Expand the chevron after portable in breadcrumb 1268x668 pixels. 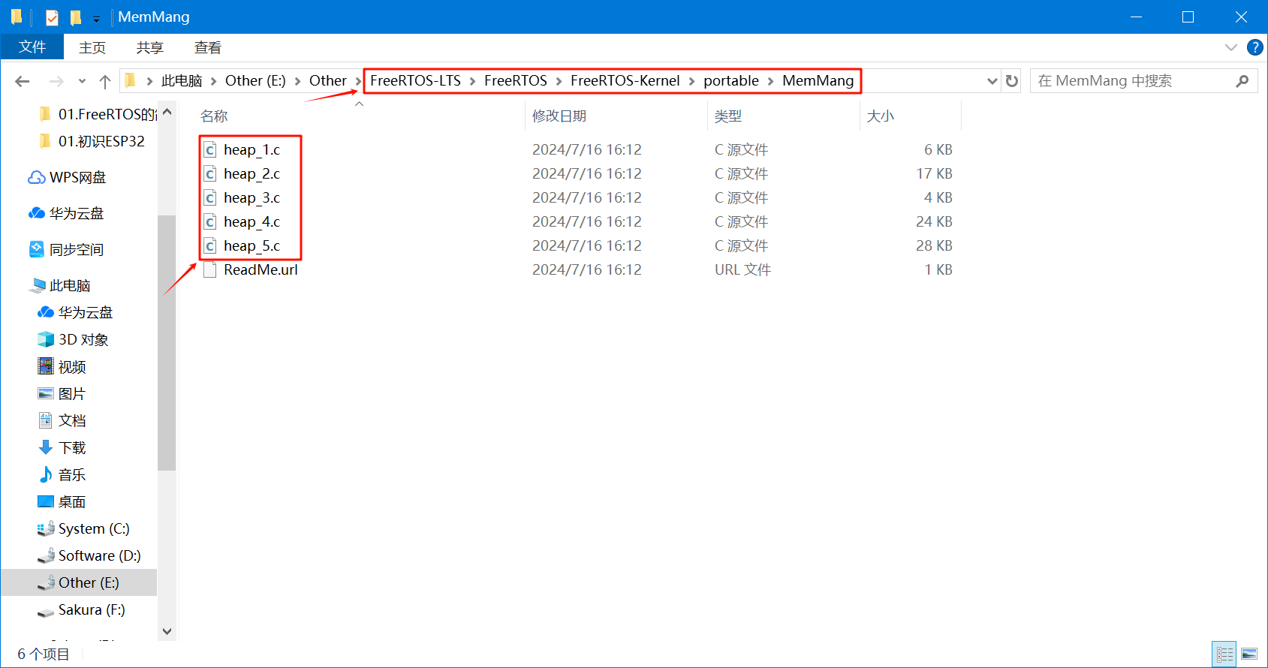[x=770, y=81]
